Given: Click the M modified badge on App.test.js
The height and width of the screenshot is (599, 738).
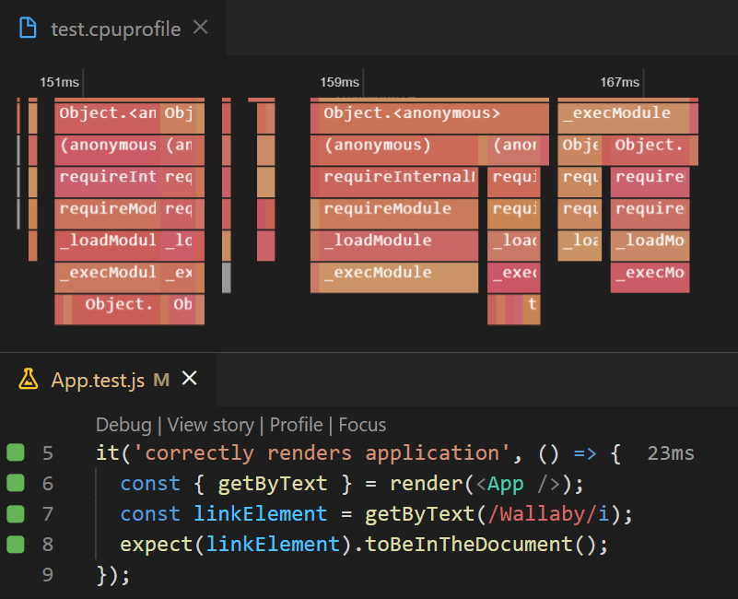Looking at the screenshot, I should pyautogui.click(x=162, y=379).
